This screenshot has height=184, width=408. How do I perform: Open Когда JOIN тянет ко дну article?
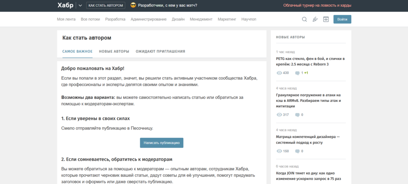[x=309, y=176]
